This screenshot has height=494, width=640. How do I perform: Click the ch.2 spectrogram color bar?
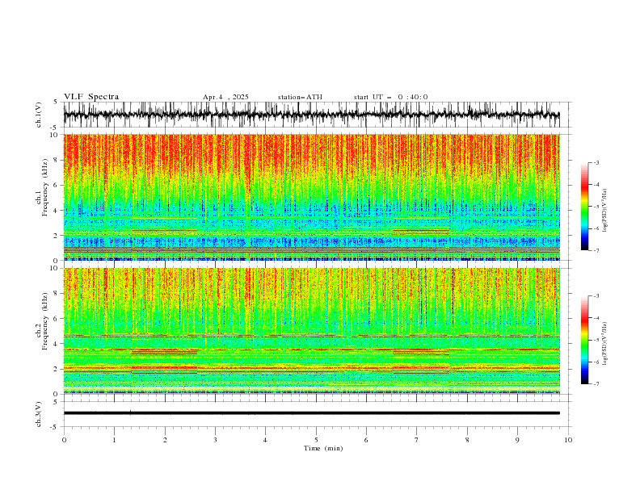pyautogui.click(x=584, y=340)
